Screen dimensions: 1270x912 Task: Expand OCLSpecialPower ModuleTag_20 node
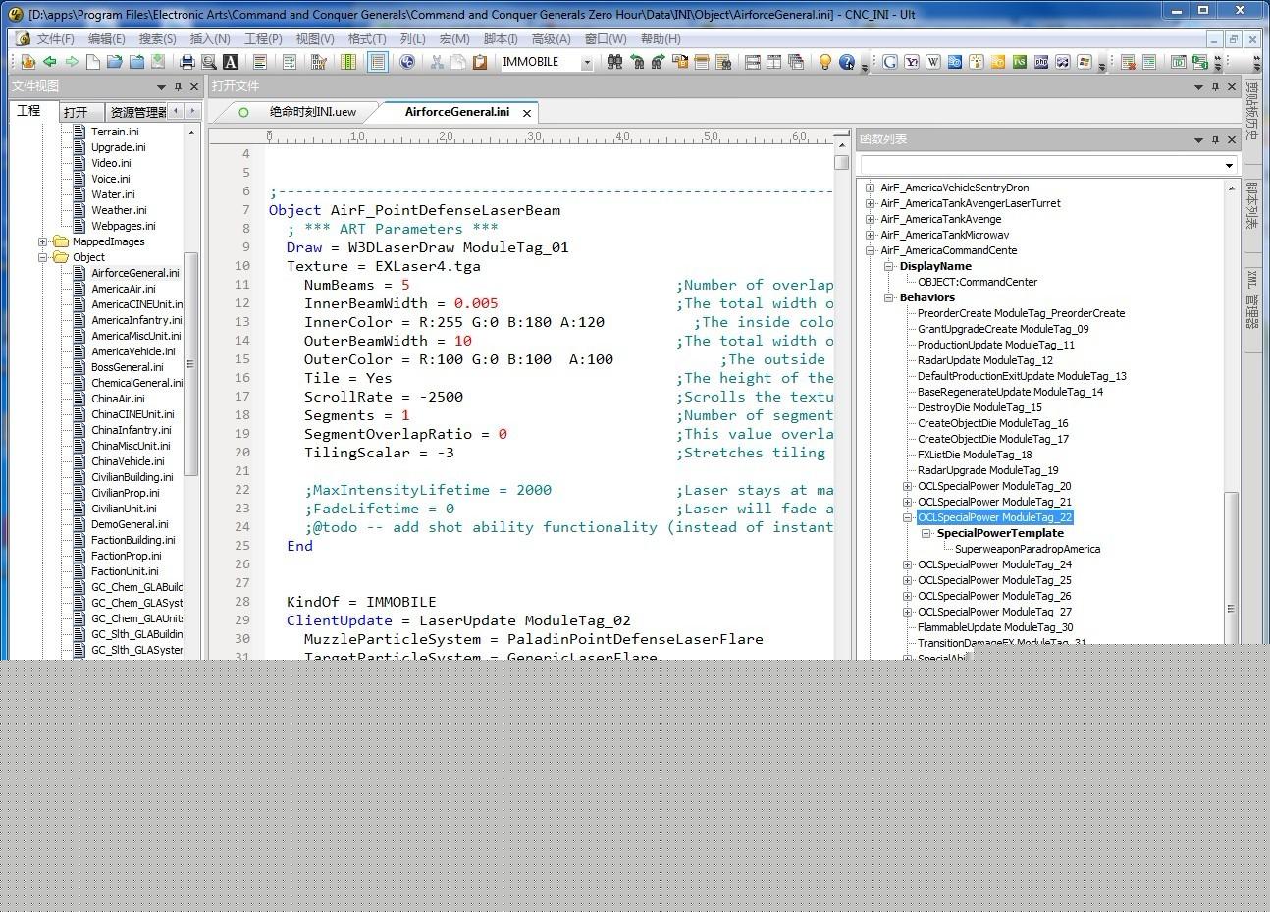pos(908,486)
